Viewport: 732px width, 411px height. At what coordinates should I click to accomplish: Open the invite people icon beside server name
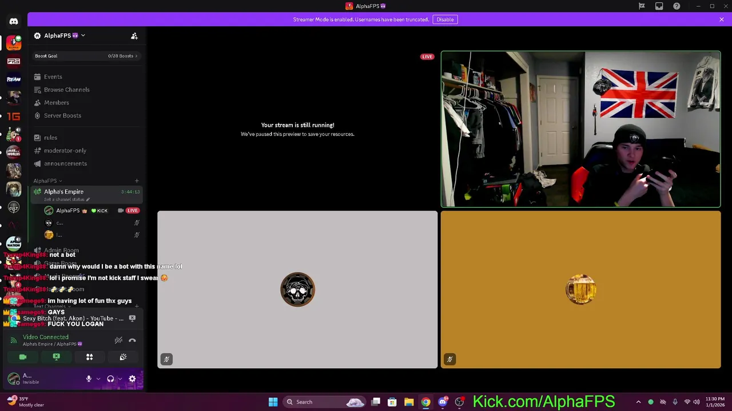coord(134,36)
